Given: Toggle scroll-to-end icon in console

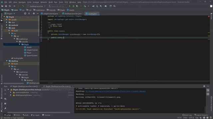Looking at the screenshot, I should [x=208, y=94].
